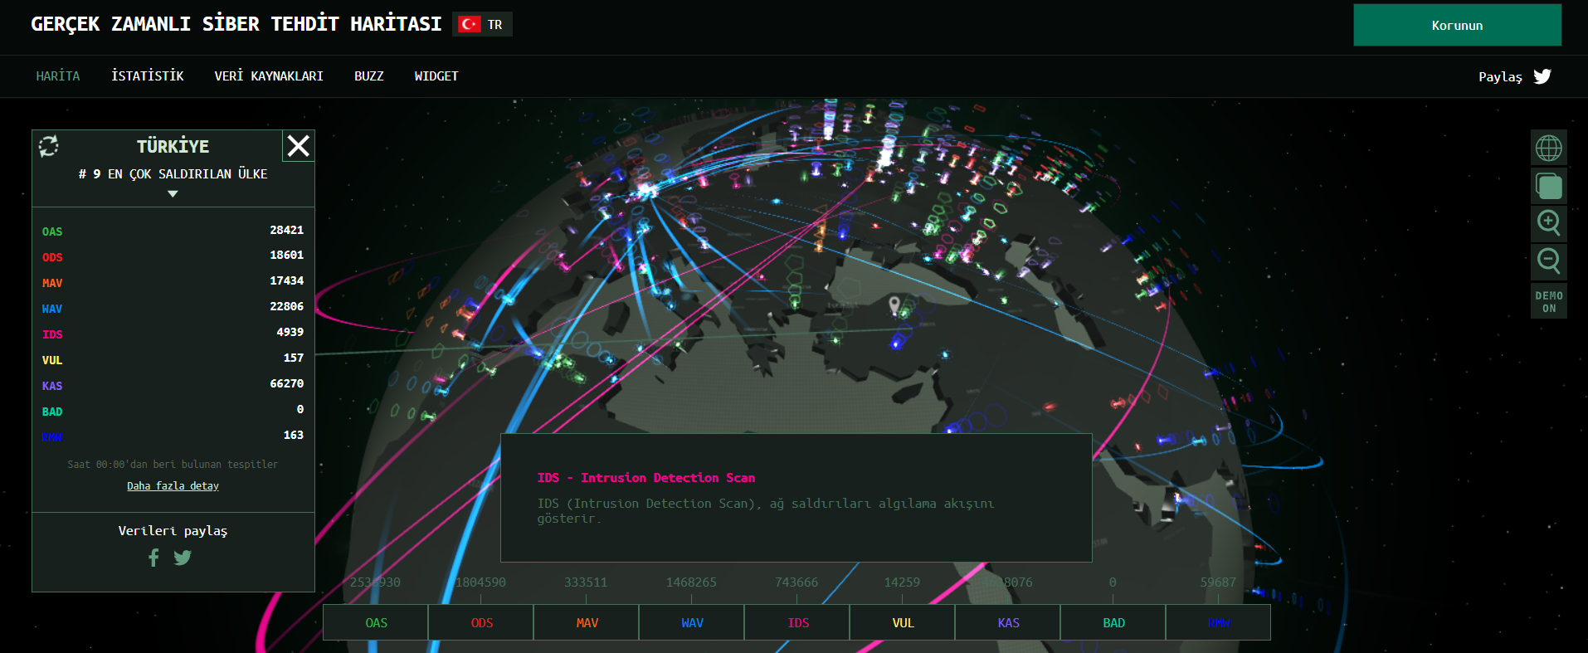
Task: Click the VUL value 157
Action: tap(294, 358)
